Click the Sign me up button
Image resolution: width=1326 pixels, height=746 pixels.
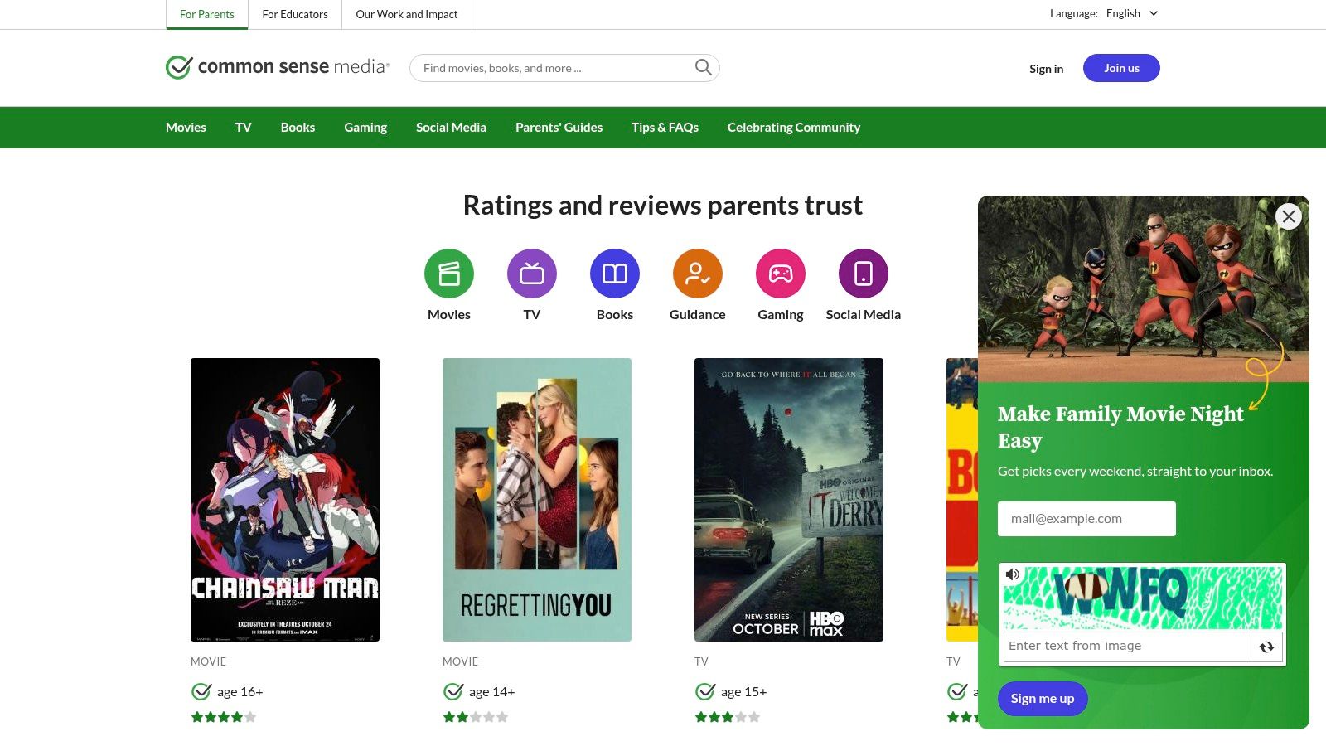pos(1043,699)
